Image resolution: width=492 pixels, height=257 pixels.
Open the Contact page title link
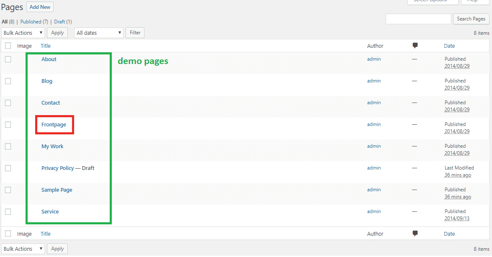[51, 103]
